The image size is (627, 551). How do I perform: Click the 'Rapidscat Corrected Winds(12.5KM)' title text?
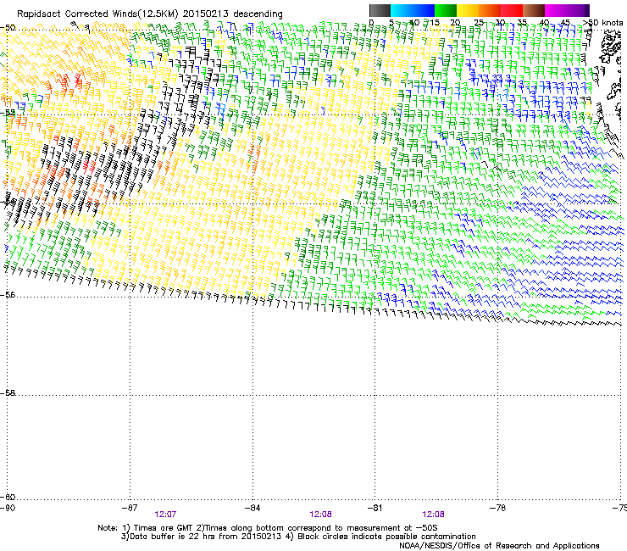[97, 14]
